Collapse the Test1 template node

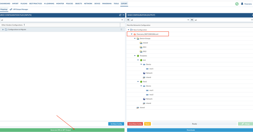138,82
